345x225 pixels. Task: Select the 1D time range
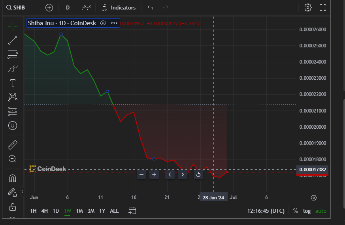point(56,211)
